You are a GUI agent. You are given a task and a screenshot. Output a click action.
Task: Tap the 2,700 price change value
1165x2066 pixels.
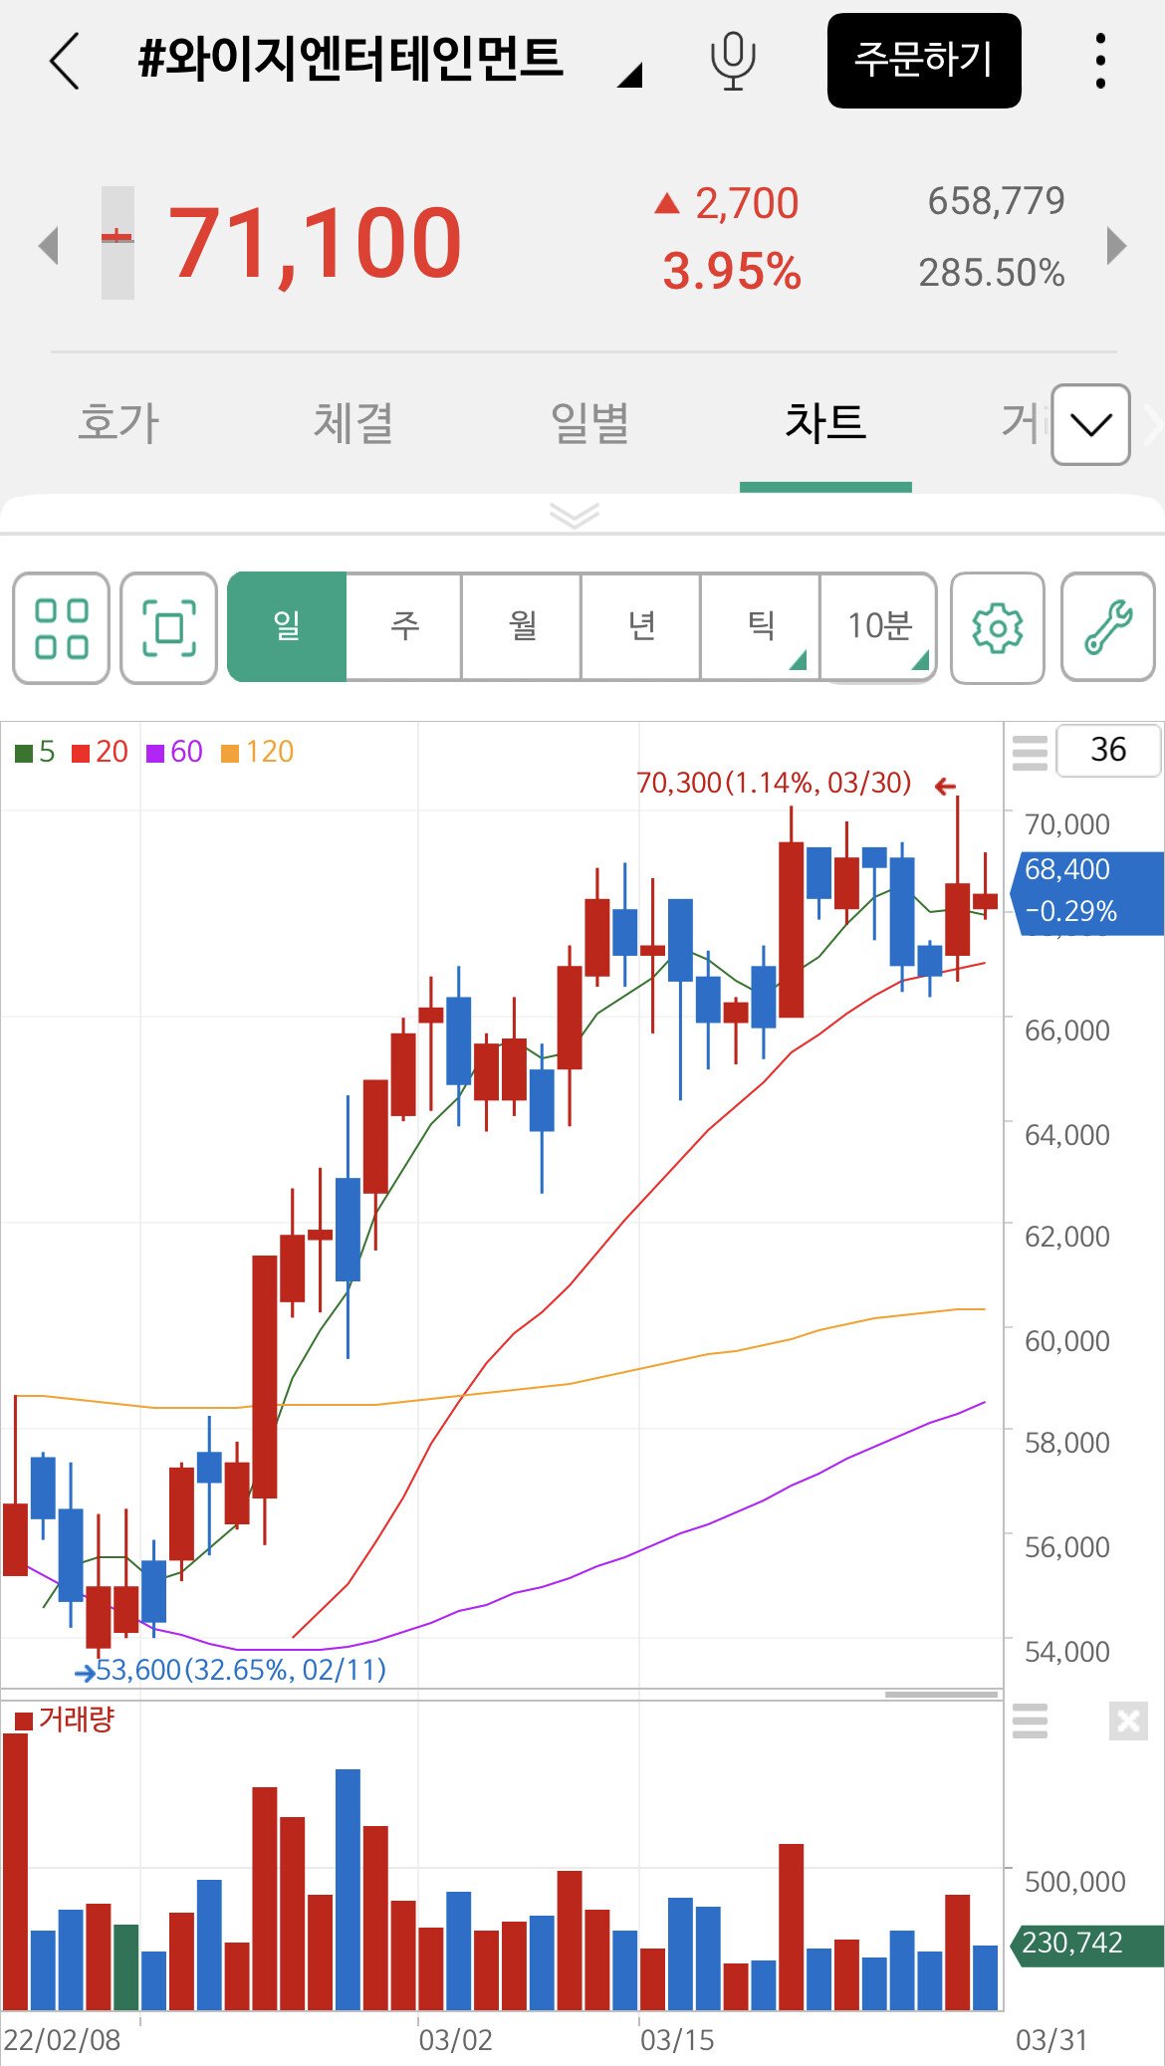(x=747, y=203)
